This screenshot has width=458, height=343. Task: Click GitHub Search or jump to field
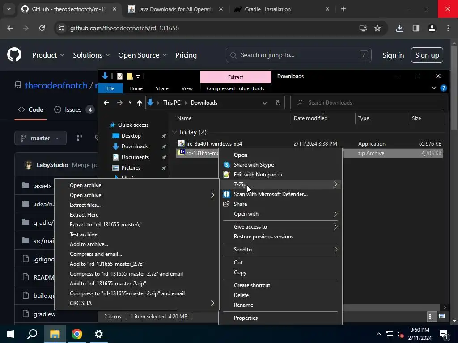coord(298,55)
